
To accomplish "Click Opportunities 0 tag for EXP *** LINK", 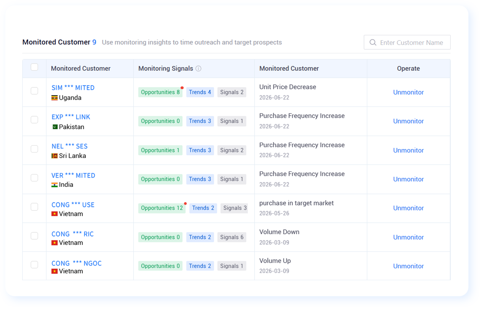I will [x=160, y=121].
